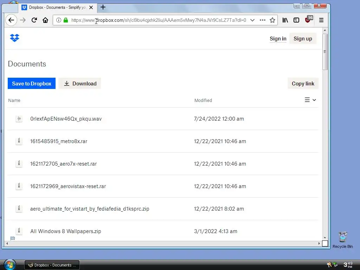Sort files by the Name column
The image size is (360, 270).
pyautogui.click(x=14, y=100)
